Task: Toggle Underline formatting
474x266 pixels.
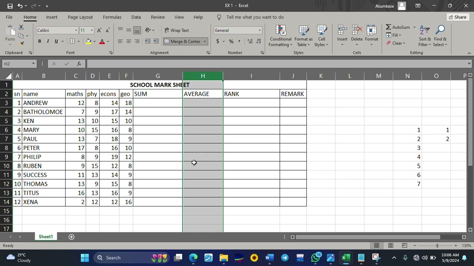Action: 56,41
